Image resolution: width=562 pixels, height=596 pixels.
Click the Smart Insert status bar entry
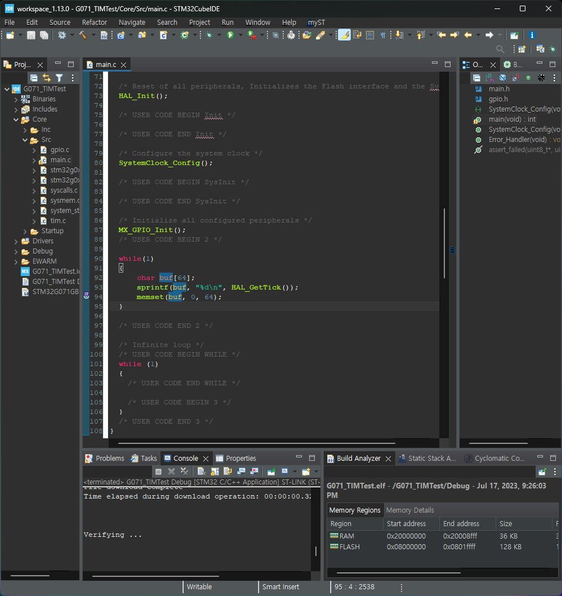pos(280,587)
